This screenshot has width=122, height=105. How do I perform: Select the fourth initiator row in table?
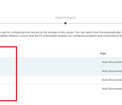[x=61, y=89]
